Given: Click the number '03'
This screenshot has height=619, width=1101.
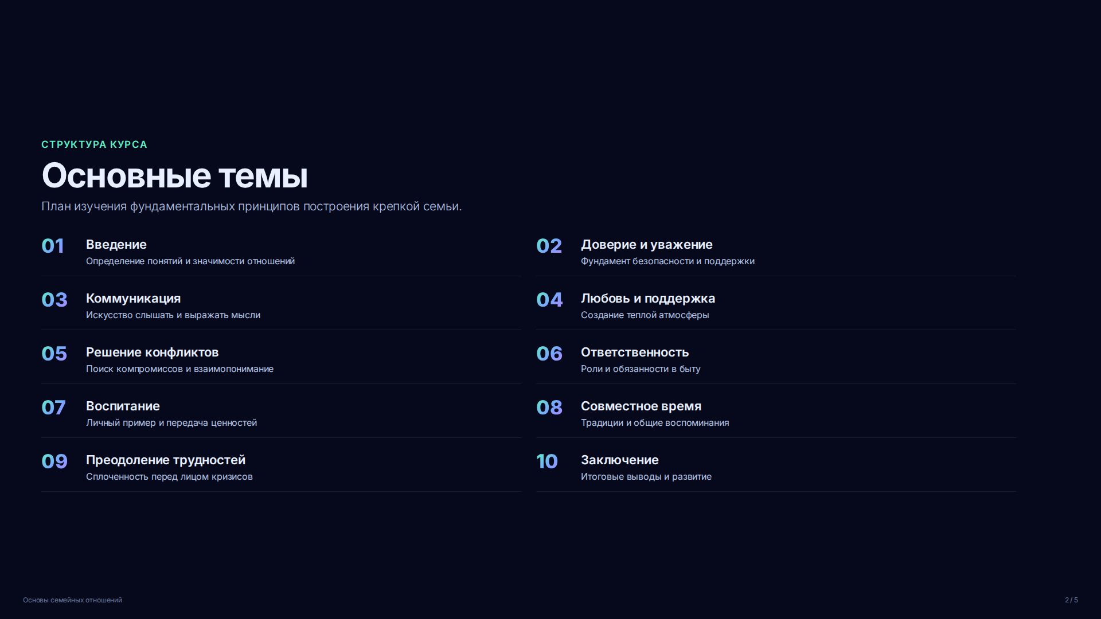Looking at the screenshot, I should point(54,300).
